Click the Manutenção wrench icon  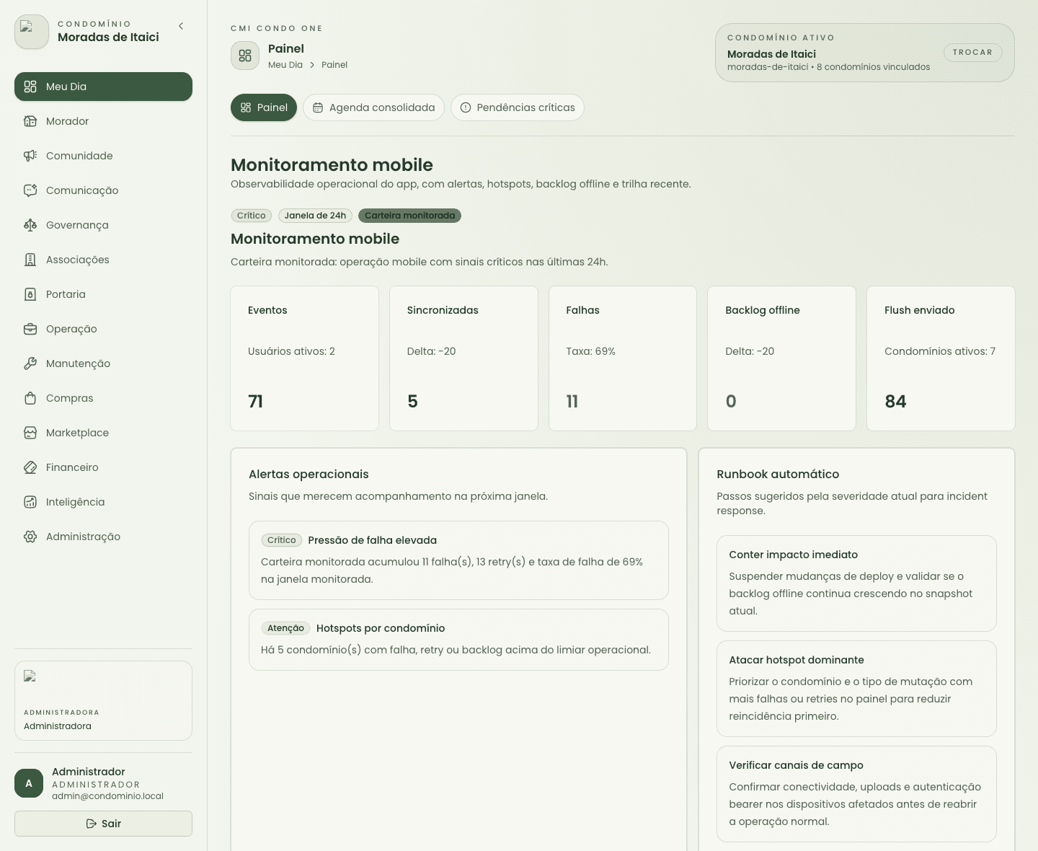click(x=30, y=363)
